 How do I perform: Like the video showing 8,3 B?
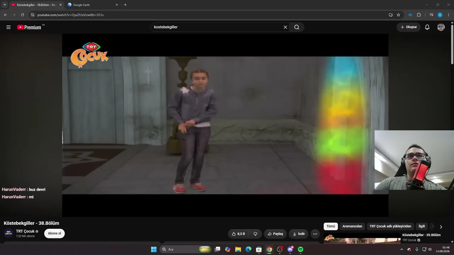click(x=238, y=234)
